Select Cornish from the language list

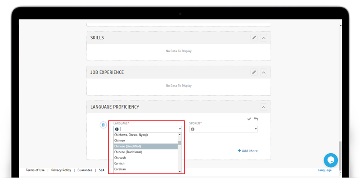point(145,164)
